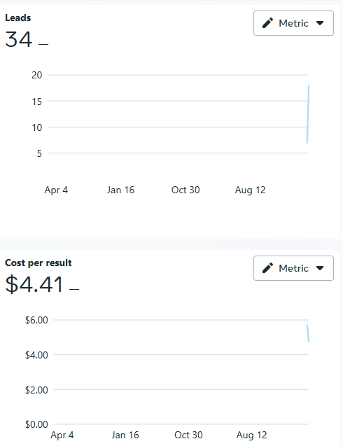Click Oct 30 label on Leads chart axis
This screenshot has width=343, height=446.
[x=185, y=190]
